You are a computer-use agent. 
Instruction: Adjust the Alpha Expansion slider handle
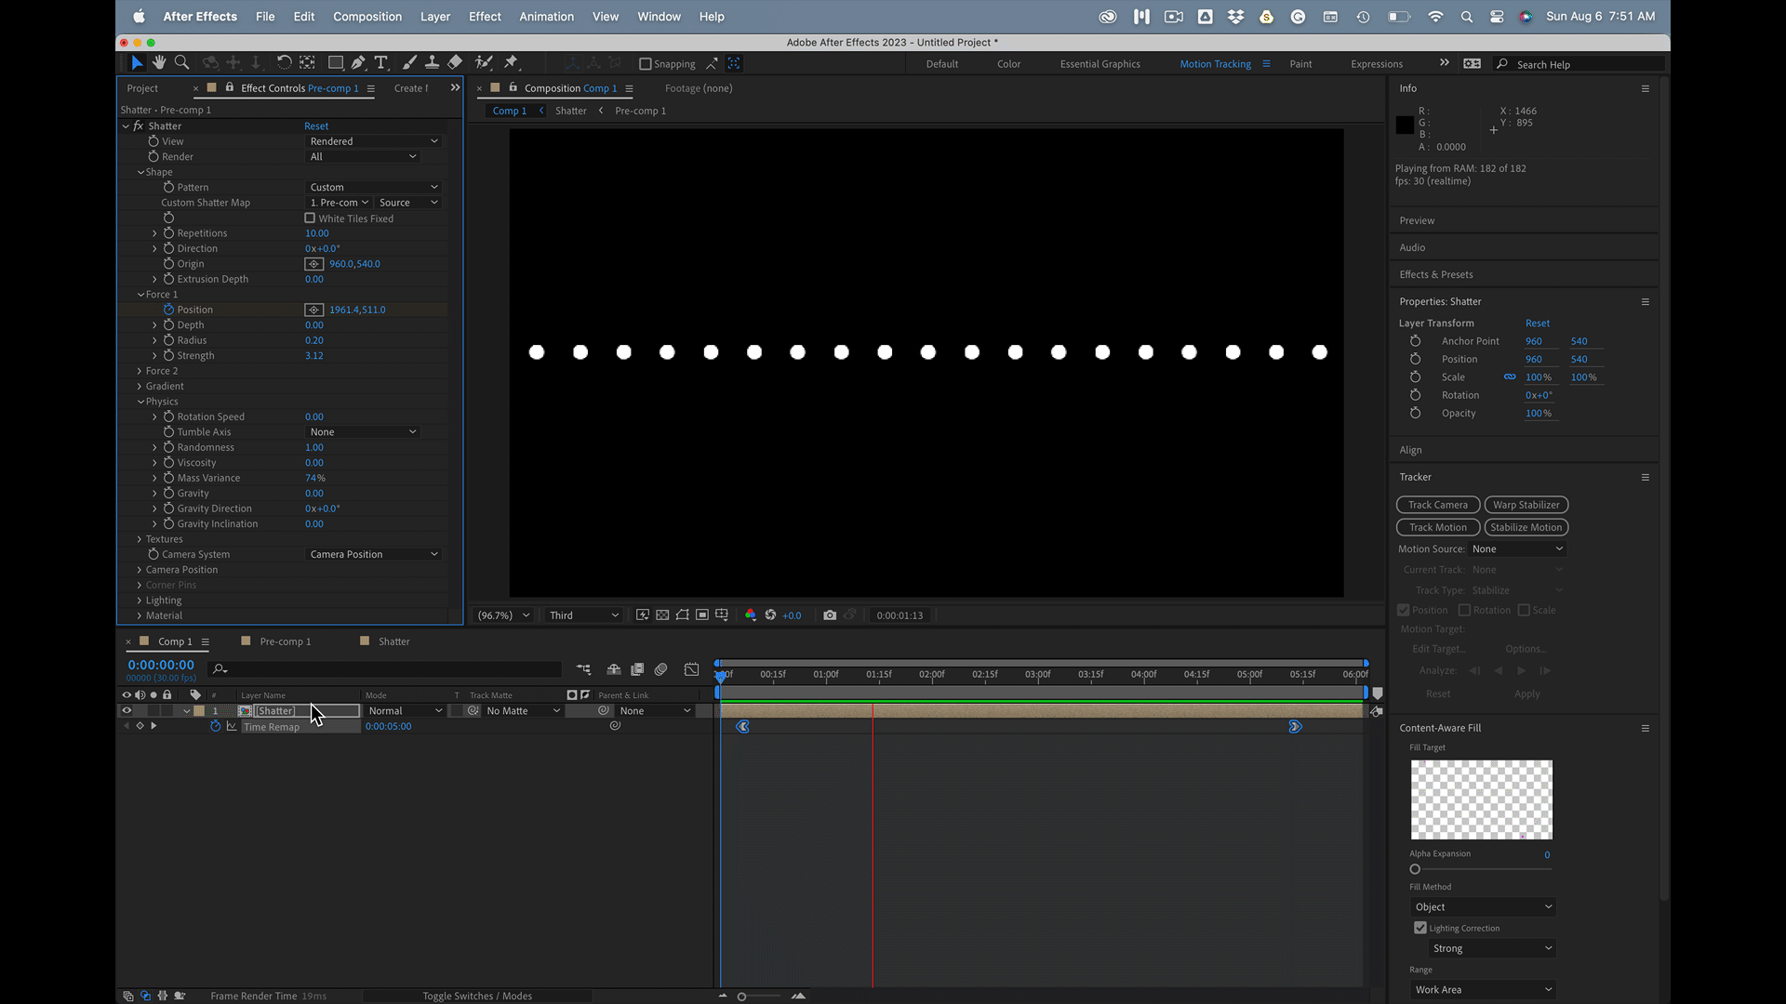[1415, 869]
